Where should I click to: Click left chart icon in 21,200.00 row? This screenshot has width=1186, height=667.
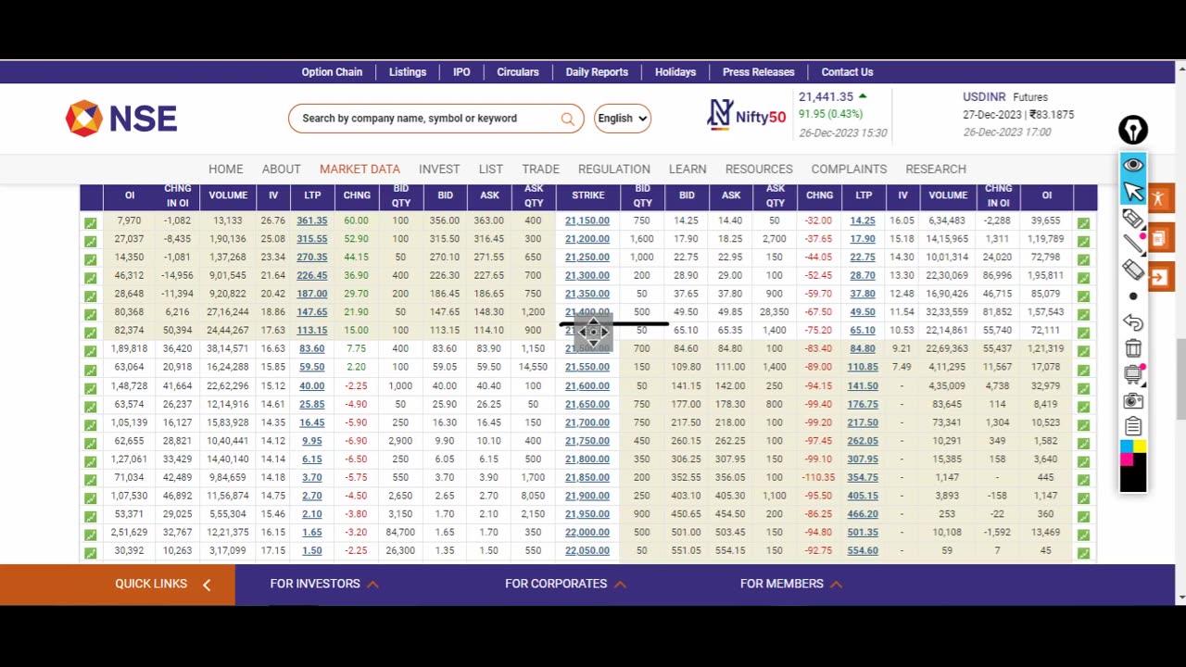coord(90,241)
